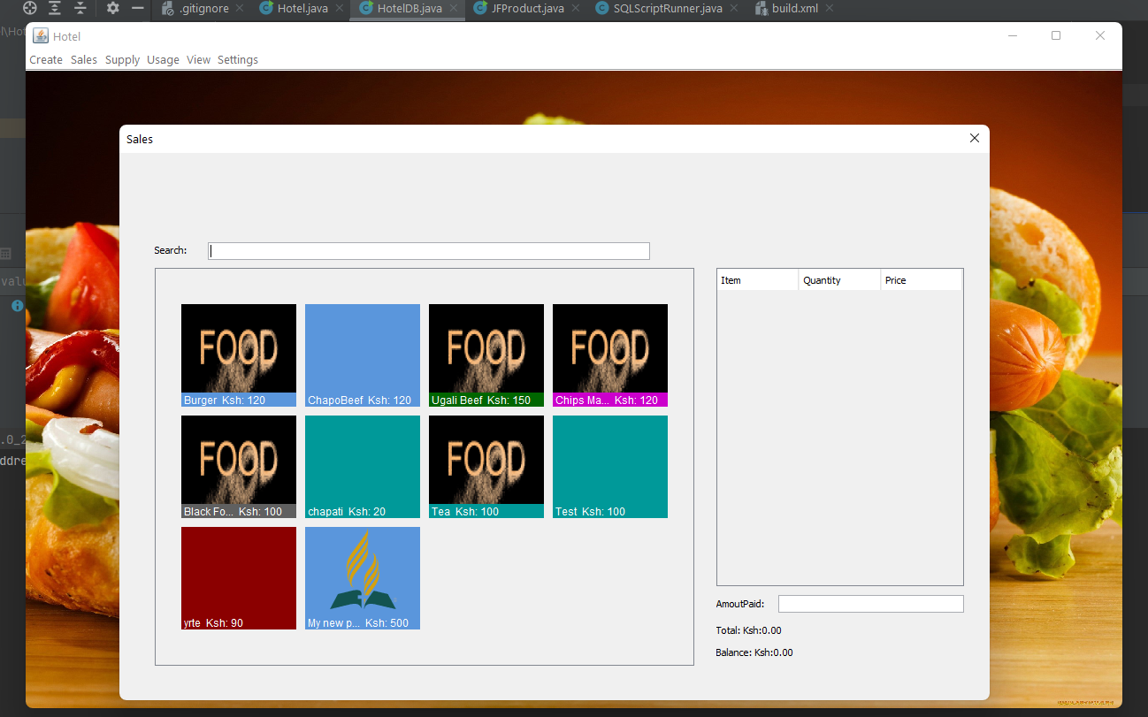Open the View menu
The width and height of the screenshot is (1148, 717).
pos(198,59)
